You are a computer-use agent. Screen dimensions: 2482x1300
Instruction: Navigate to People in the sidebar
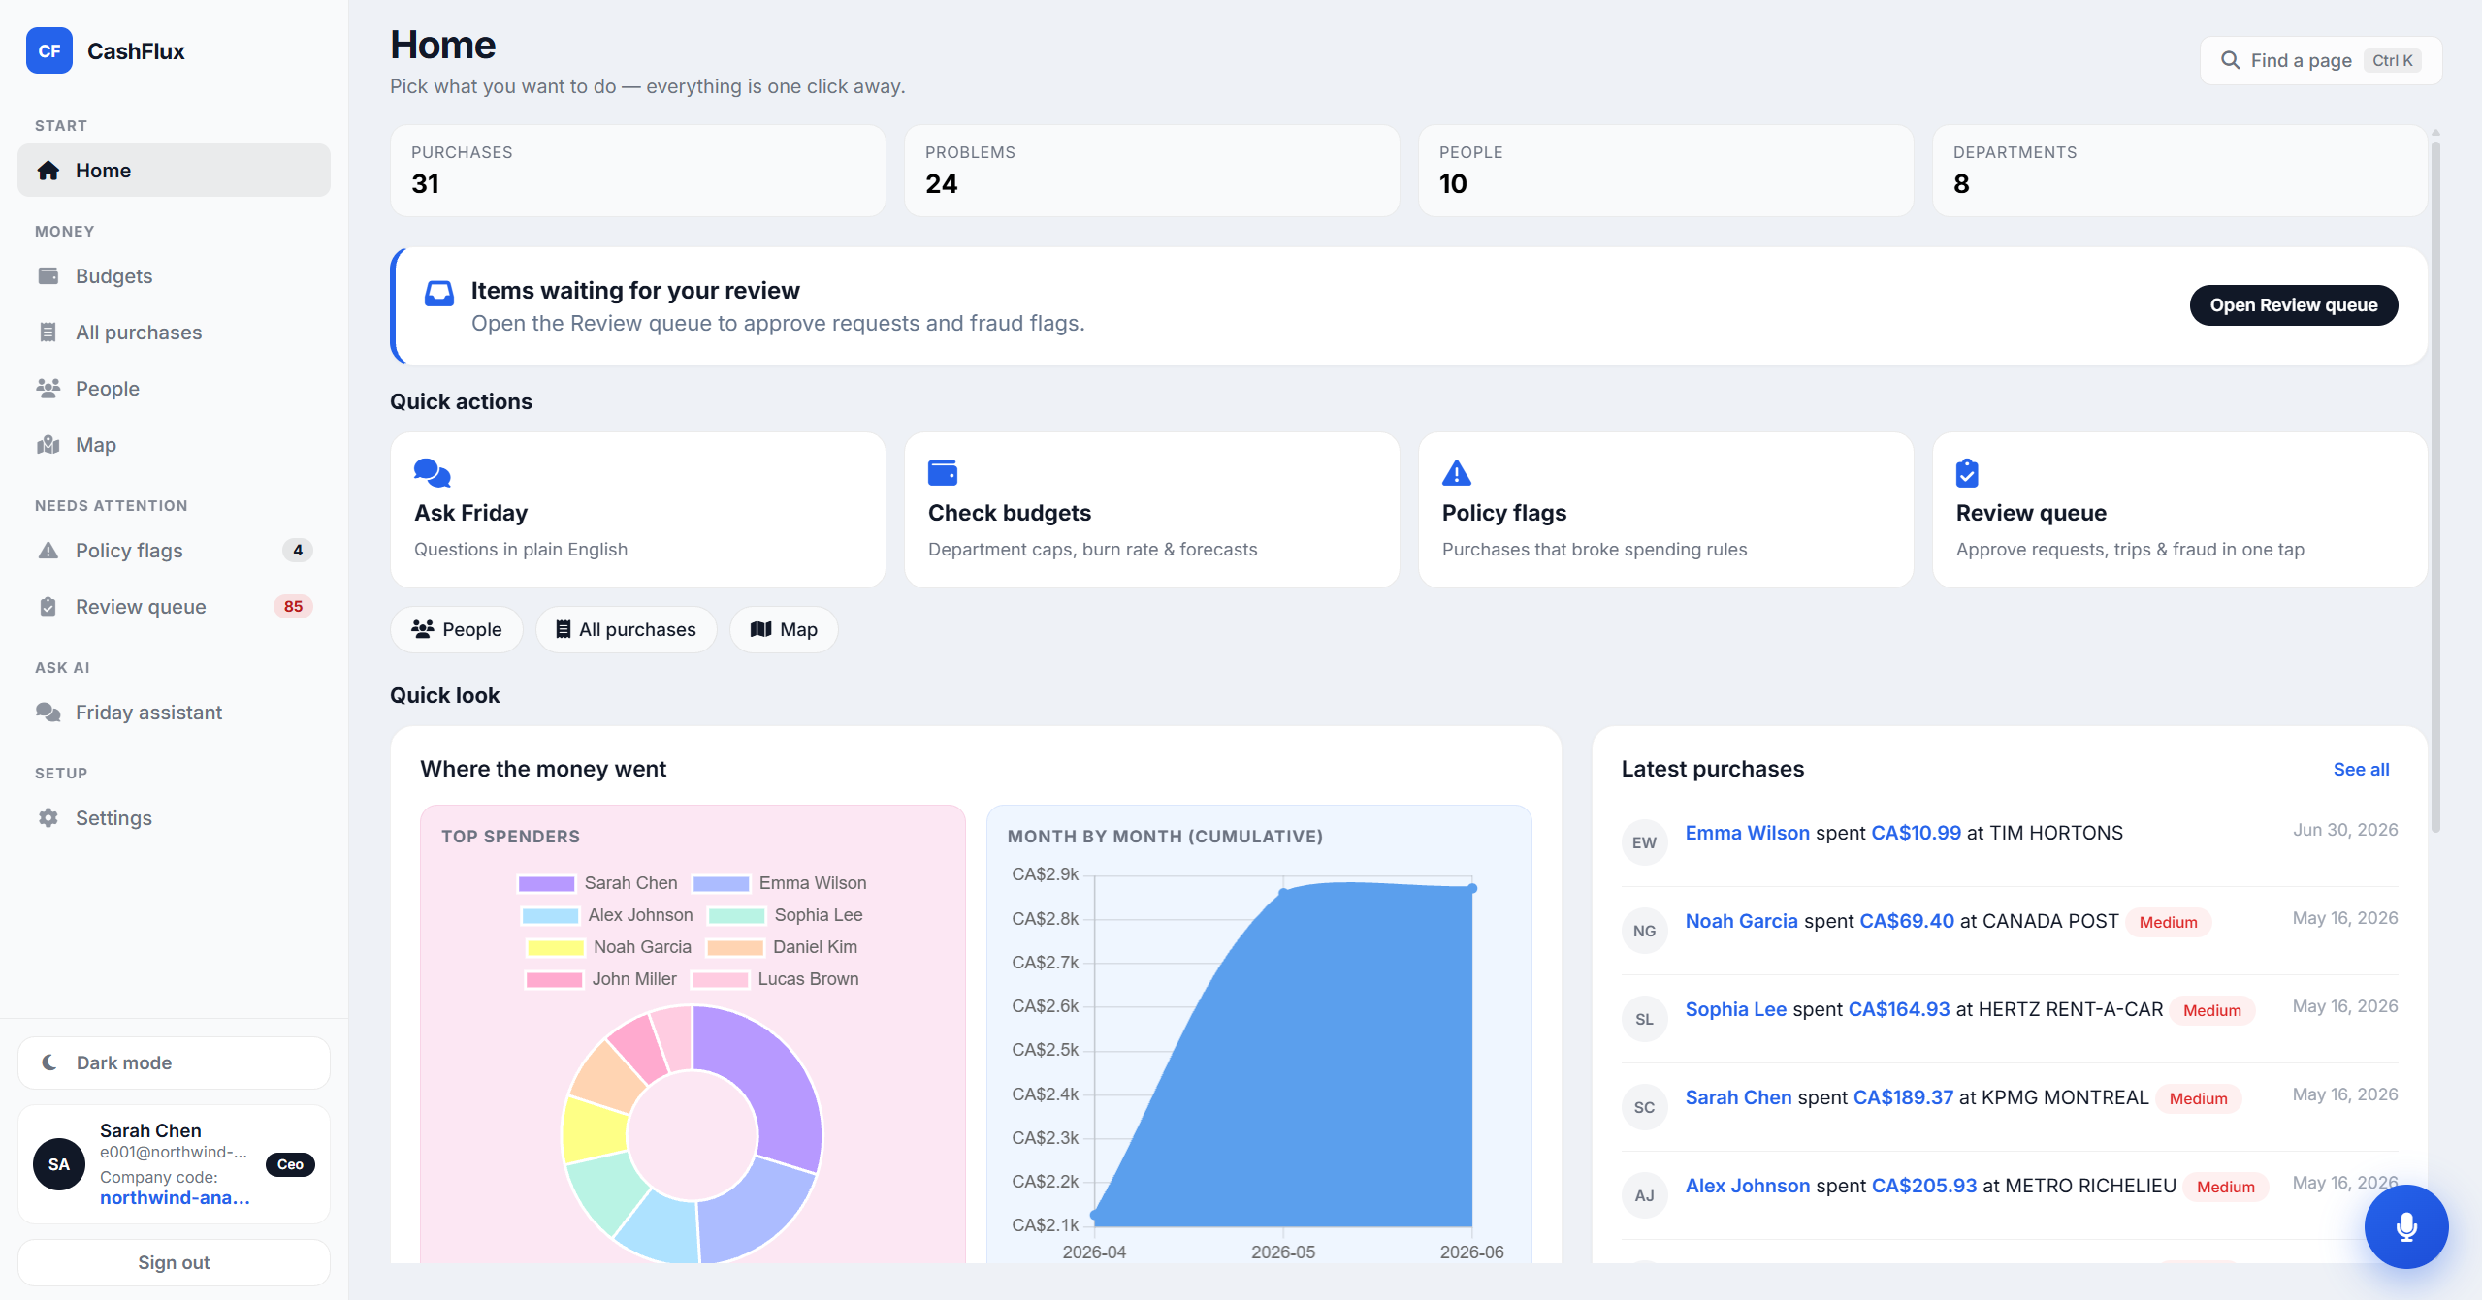click(x=174, y=389)
